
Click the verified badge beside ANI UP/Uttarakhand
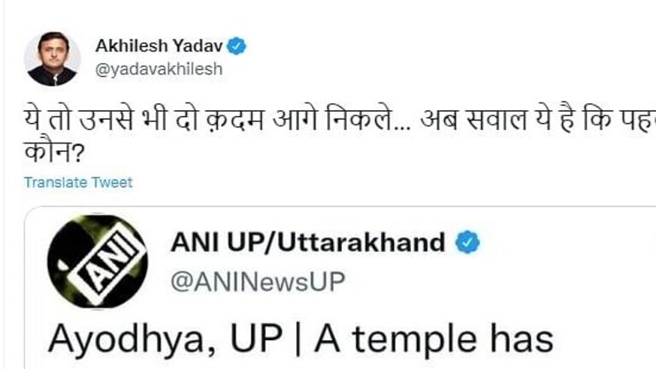(x=466, y=243)
